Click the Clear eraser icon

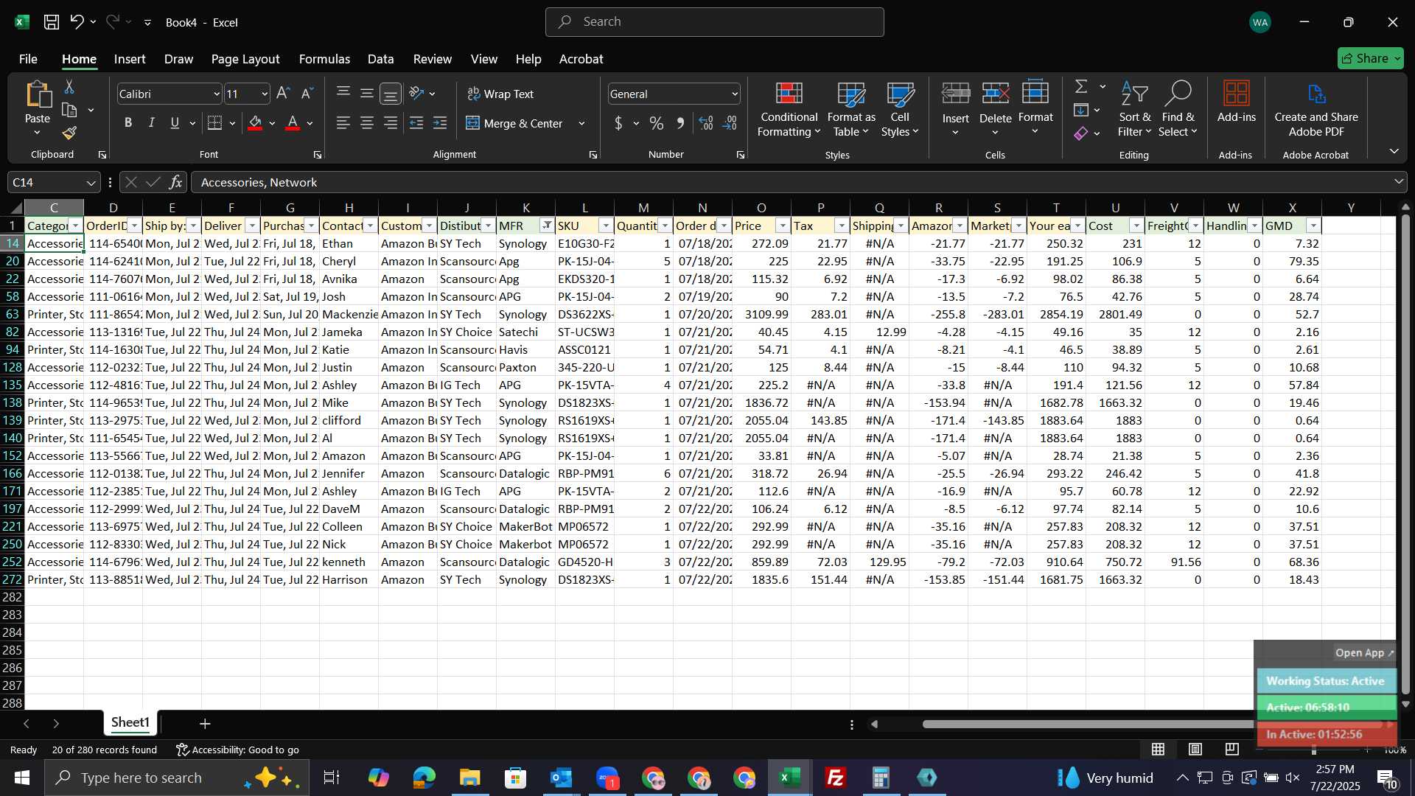pyautogui.click(x=1081, y=133)
